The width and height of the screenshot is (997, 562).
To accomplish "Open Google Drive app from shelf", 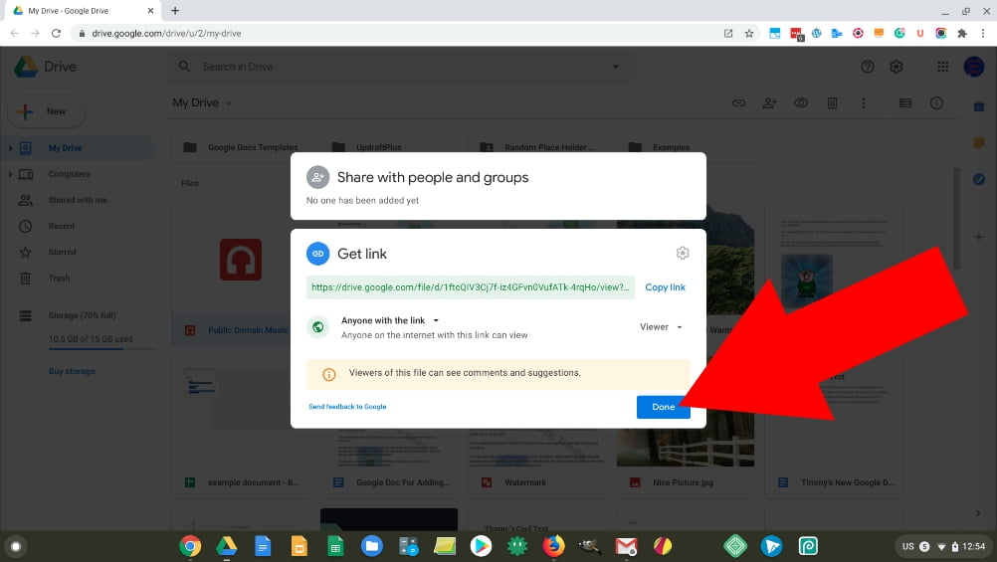I will [x=226, y=546].
